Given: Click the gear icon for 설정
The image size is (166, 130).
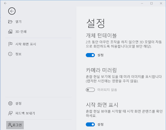Looking at the screenshot, I should (x=10, y=103).
